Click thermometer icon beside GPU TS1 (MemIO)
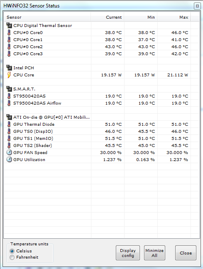The image size is (203, 269). pyautogui.click(x=9, y=138)
